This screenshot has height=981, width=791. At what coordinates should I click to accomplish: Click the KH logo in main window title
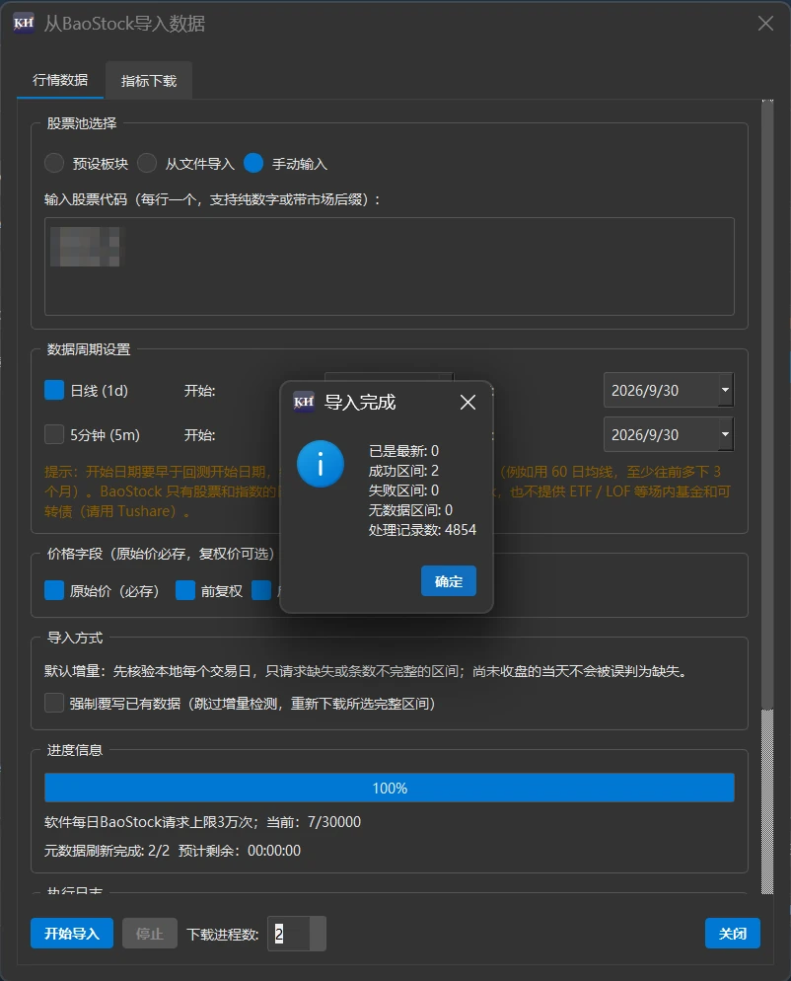click(24, 23)
